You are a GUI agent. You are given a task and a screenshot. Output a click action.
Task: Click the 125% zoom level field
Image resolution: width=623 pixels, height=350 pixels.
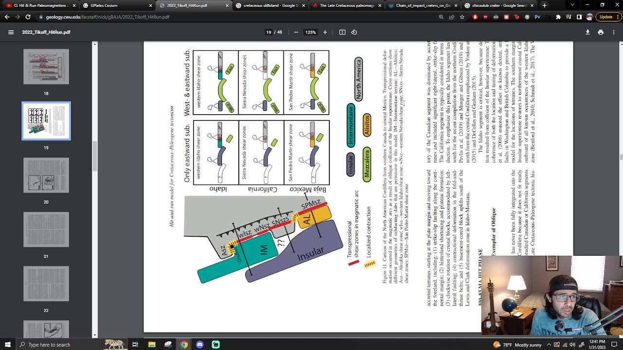pyautogui.click(x=311, y=32)
